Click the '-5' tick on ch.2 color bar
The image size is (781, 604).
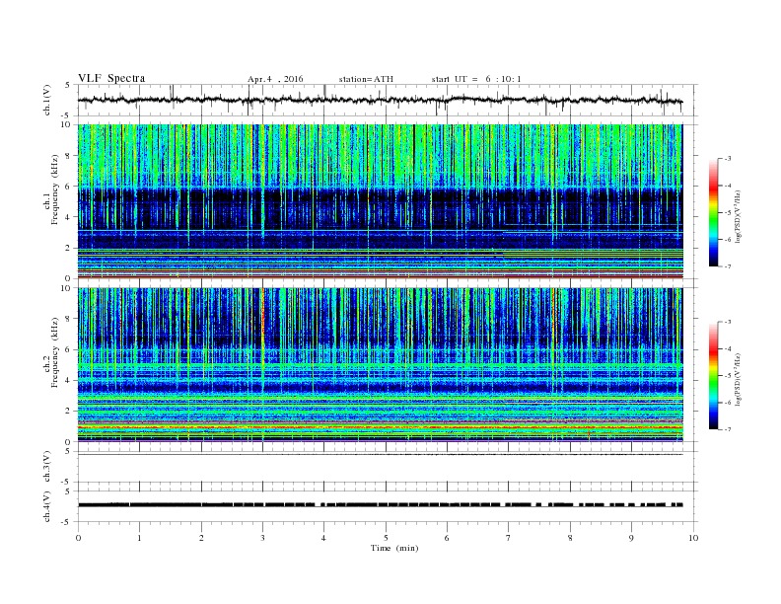point(728,376)
